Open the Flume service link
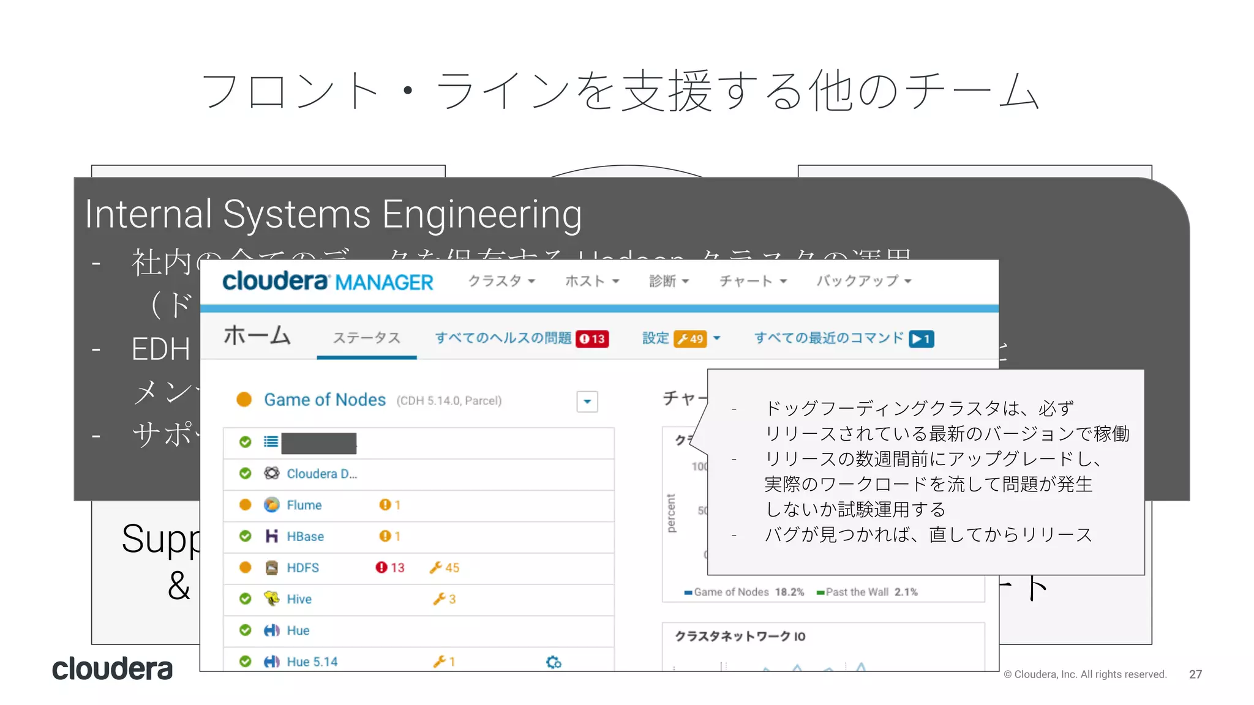The width and height of the screenshot is (1254, 705). (304, 505)
